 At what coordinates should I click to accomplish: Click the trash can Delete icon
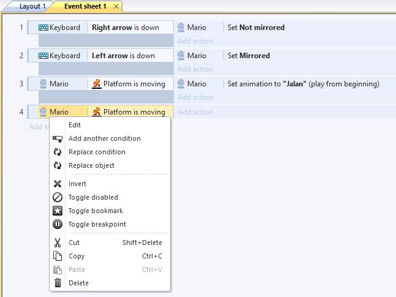(x=58, y=283)
